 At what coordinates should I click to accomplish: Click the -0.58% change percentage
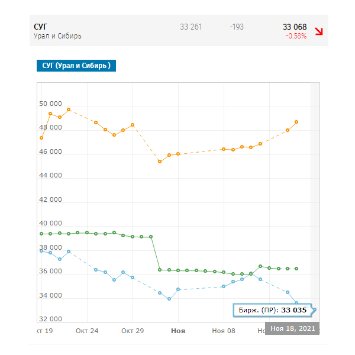pos(296,36)
